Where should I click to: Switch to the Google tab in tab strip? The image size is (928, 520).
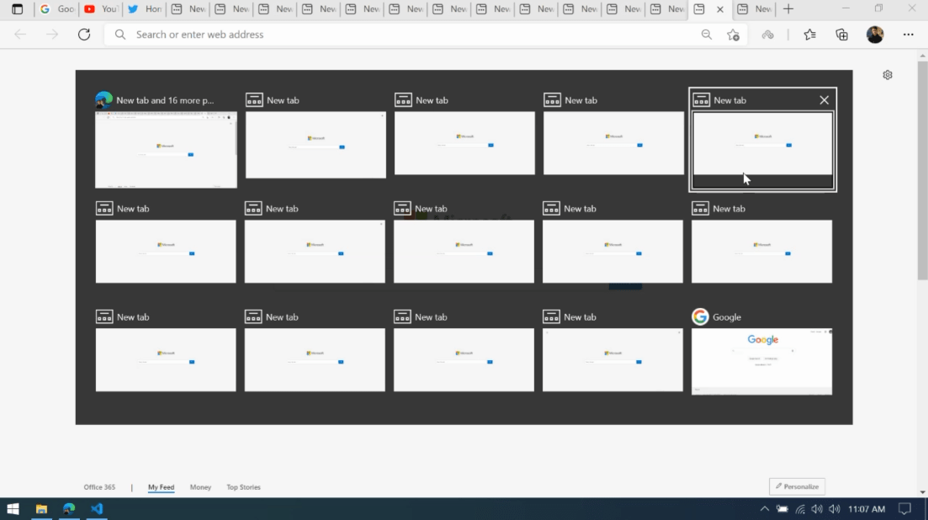tap(56, 9)
